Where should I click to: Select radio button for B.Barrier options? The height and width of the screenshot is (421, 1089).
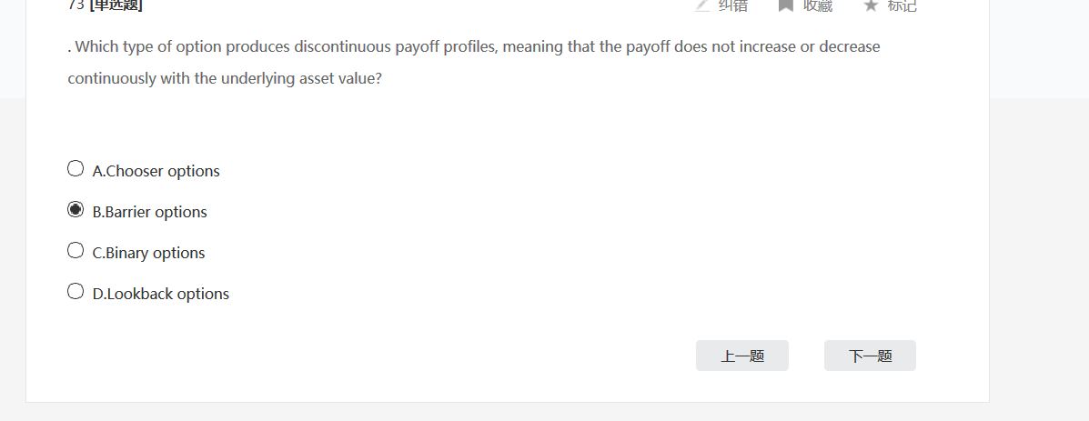76,209
